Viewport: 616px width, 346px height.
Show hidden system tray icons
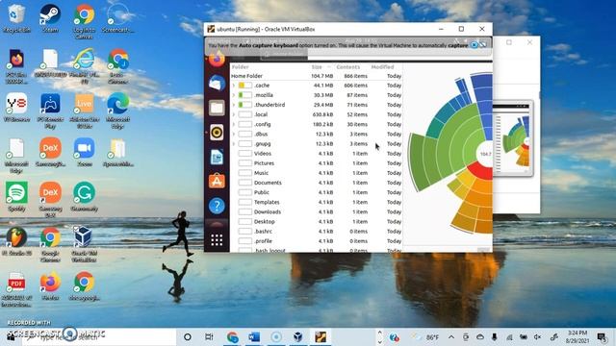(451, 337)
